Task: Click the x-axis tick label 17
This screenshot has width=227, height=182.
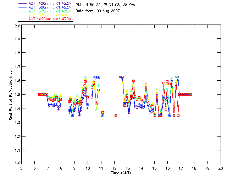Action: click(x=181, y=168)
